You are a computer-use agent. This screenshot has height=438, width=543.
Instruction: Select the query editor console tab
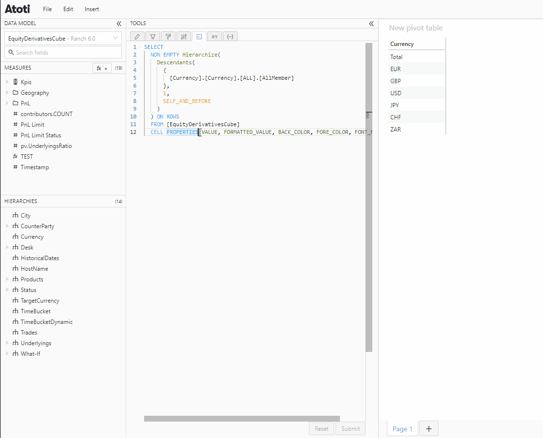199,36
